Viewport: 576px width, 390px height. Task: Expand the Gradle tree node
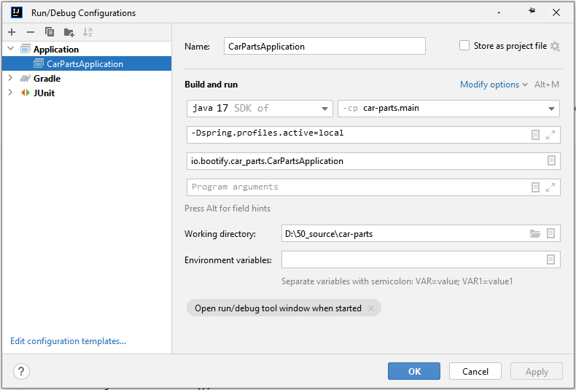point(10,78)
